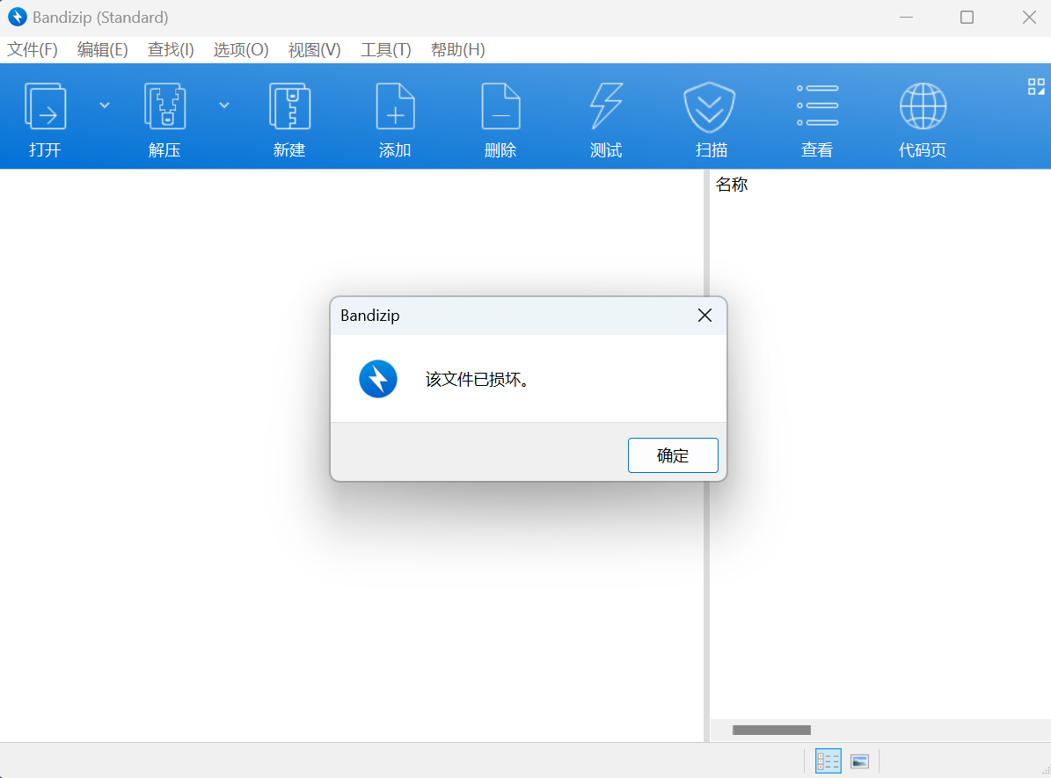This screenshot has width=1051, height=778.
Task: Open the toolbar customize grid icon
Action: point(1036,86)
